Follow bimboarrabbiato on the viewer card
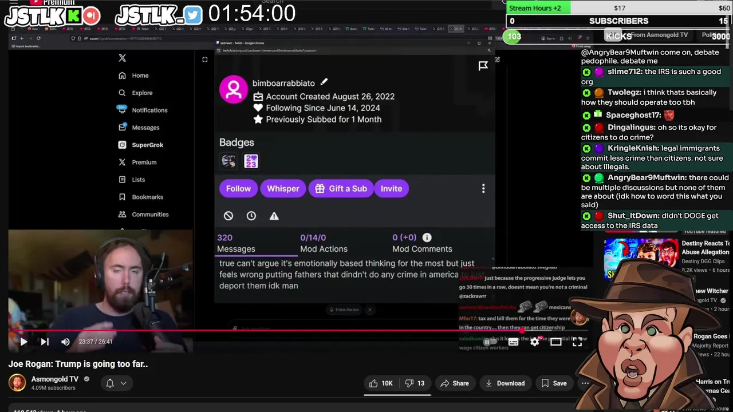This screenshot has height=412, width=733. (x=238, y=188)
